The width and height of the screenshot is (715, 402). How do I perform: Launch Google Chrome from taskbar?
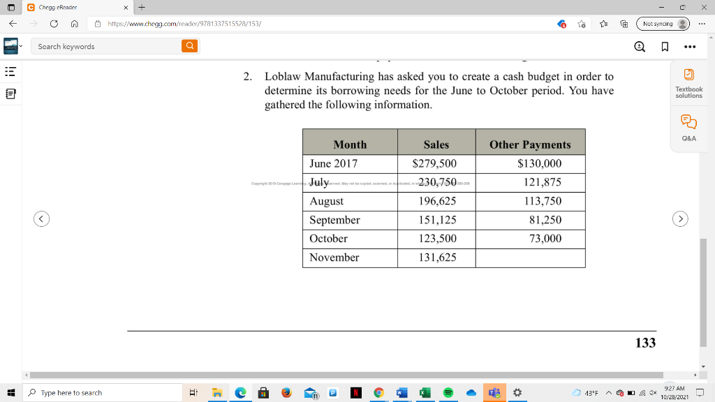[379, 392]
